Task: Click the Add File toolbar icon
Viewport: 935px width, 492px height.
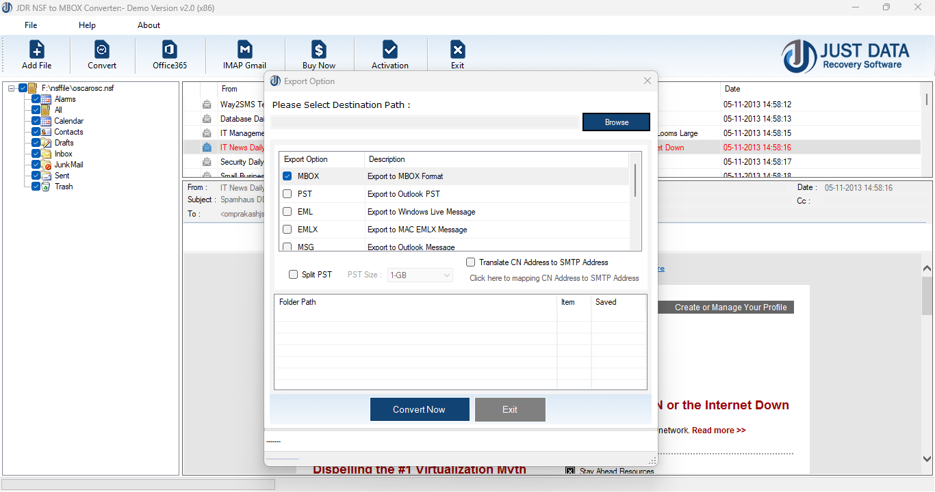Action: [x=37, y=50]
